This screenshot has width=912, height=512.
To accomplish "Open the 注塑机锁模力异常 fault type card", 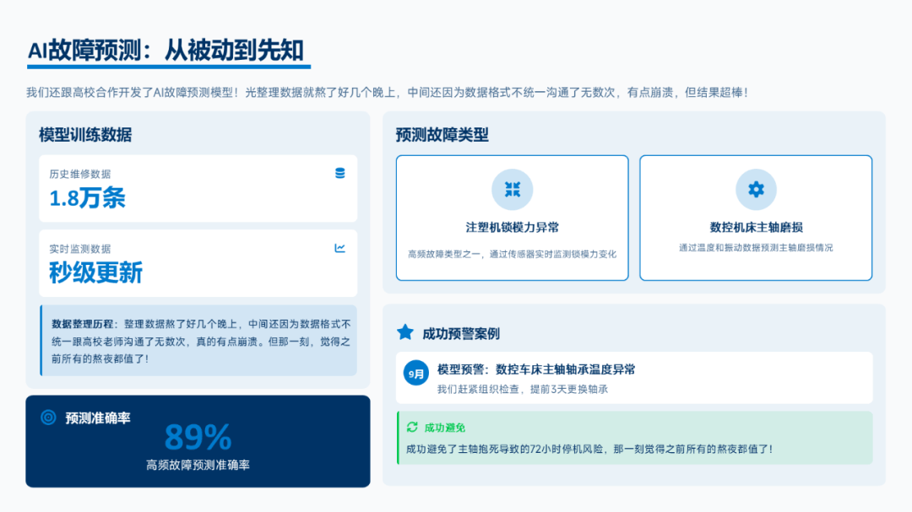I will pos(512,218).
